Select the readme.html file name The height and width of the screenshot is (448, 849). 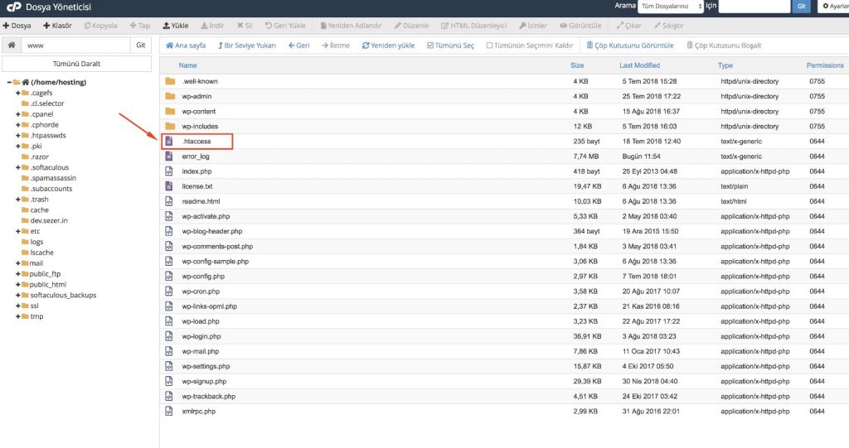(201, 201)
